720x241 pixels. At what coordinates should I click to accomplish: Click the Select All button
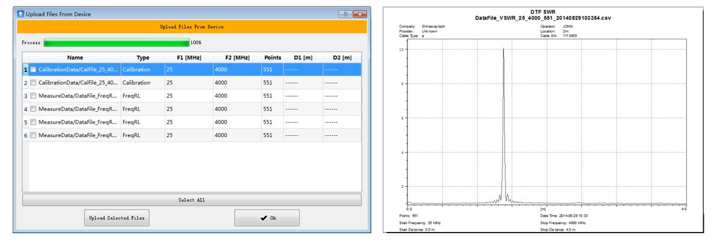[x=191, y=200]
